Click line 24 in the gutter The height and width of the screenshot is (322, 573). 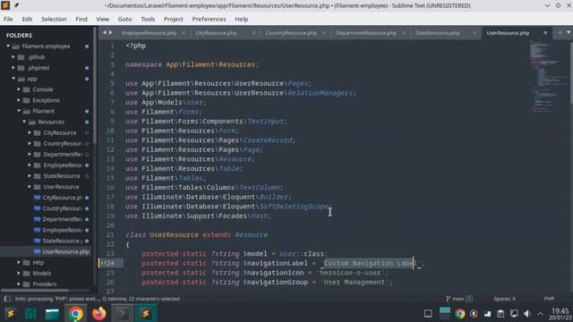click(110, 263)
